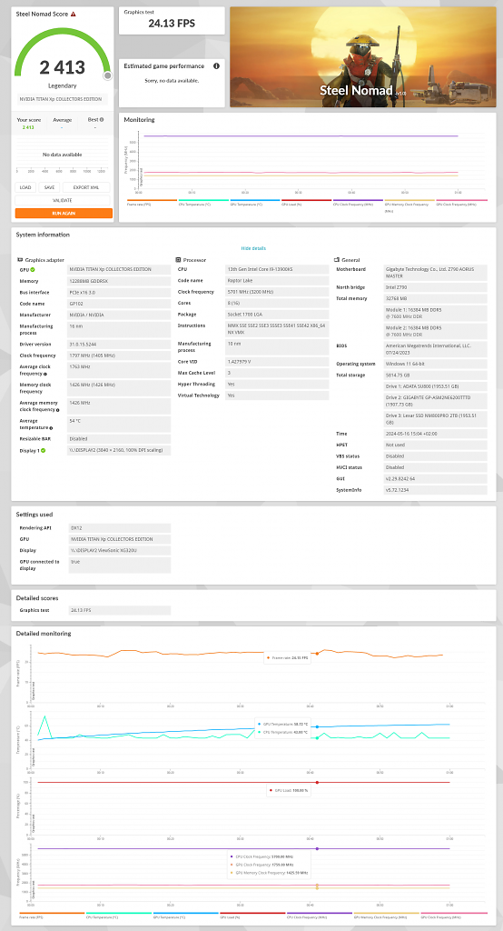Click the driver version 31.0.15.5244 value
The width and height of the screenshot is (503, 931).
(x=119, y=345)
